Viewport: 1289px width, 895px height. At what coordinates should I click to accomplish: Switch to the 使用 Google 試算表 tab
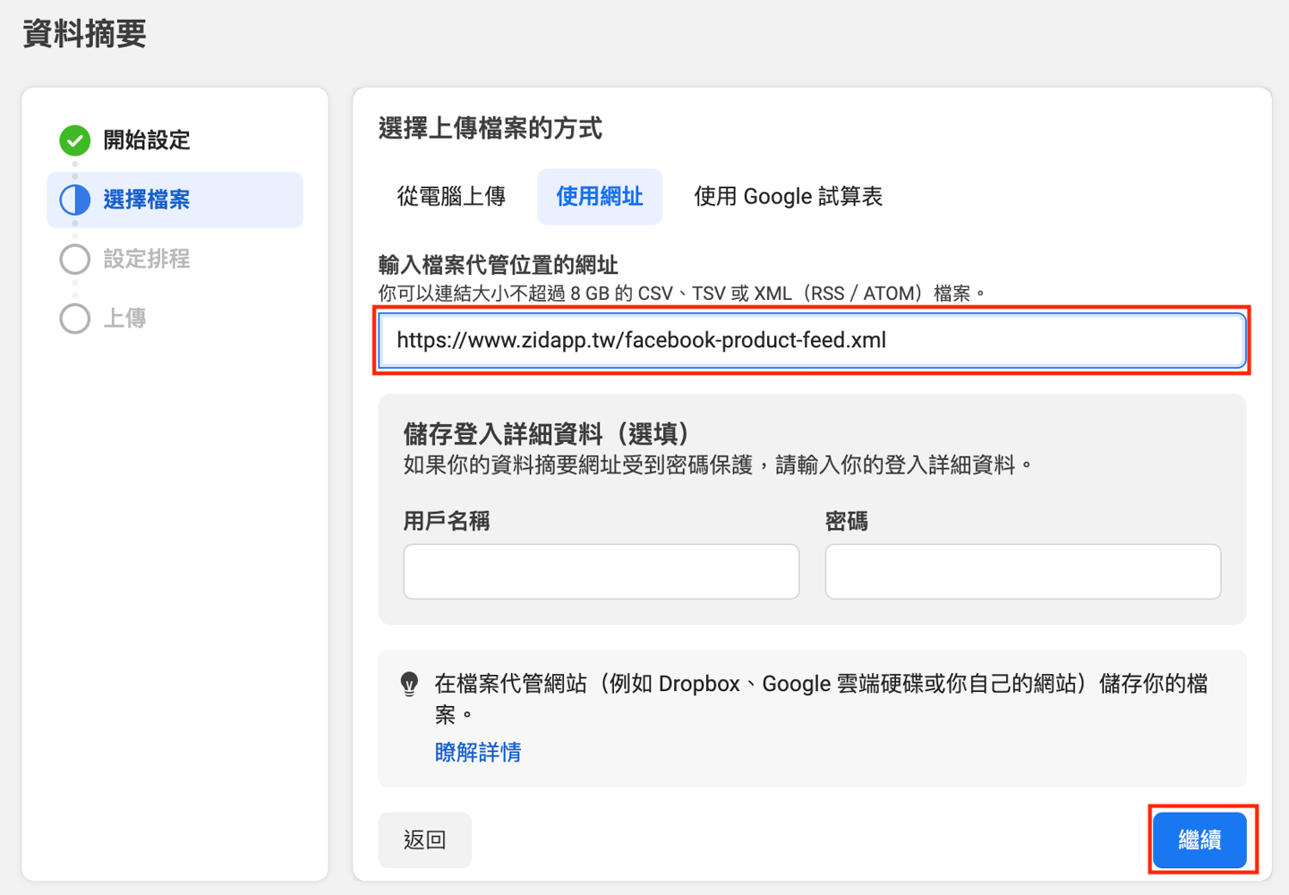[x=788, y=197]
